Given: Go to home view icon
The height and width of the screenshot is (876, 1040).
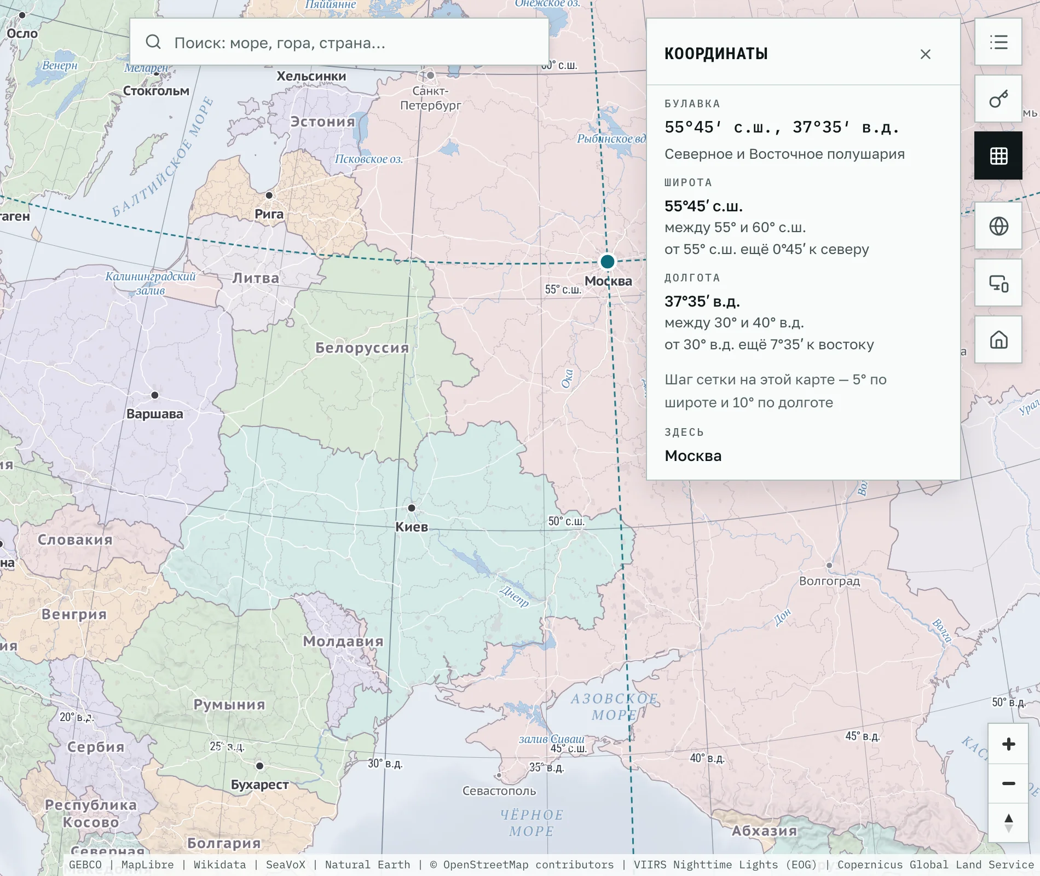Looking at the screenshot, I should [998, 340].
